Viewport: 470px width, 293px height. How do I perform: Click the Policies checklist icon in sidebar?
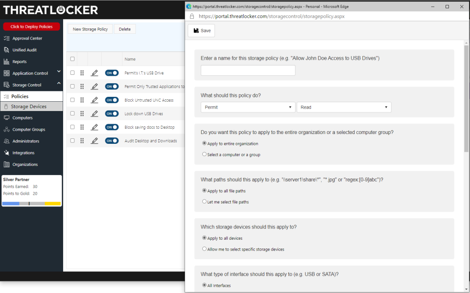point(6,96)
